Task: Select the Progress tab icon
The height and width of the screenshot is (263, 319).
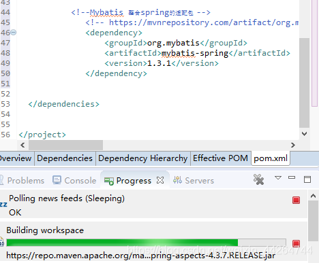Action: pos(109,181)
